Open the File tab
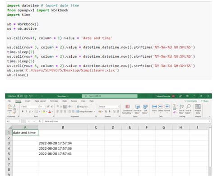The image size is (214, 176). coord(9,101)
